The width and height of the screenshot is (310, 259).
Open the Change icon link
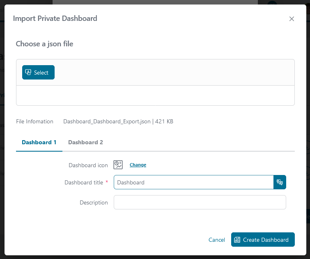pyautogui.click(x=138, y=165)
